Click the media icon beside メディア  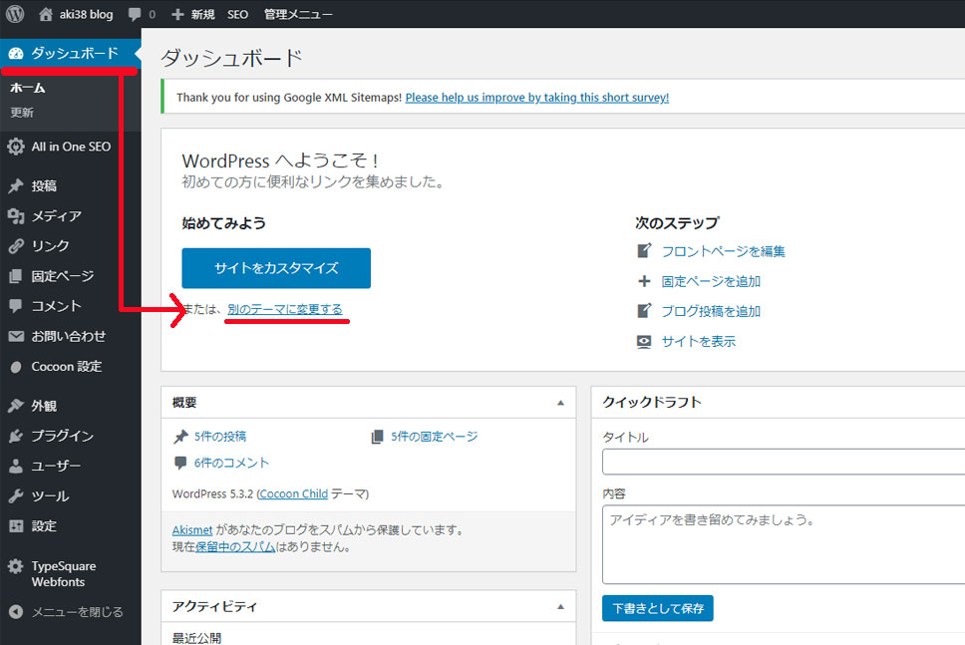pyautogui.click(x=16, y=216)
